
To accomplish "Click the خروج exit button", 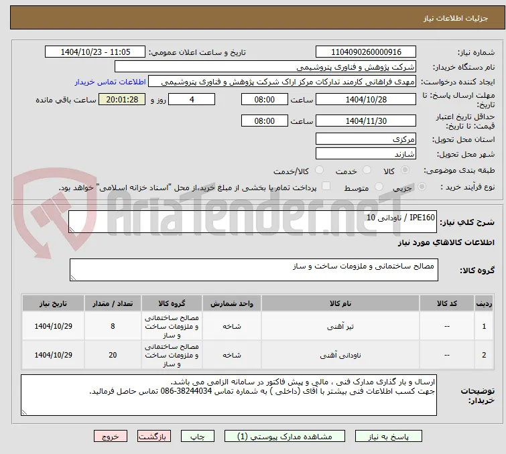I will click(111, 437).
